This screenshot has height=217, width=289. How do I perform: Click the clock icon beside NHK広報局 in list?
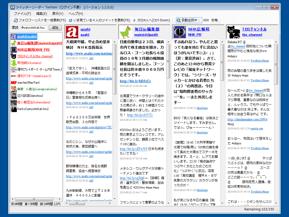tap(14, 50)
